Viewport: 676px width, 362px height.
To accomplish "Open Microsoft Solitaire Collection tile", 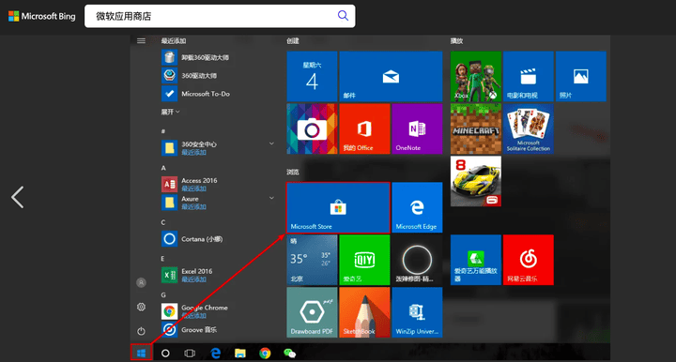I will click(528, 128).
